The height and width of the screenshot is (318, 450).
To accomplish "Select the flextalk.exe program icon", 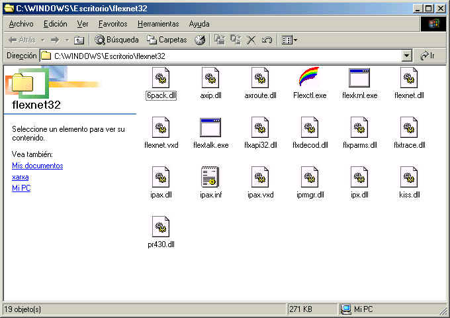I will (x=210, y=128).
